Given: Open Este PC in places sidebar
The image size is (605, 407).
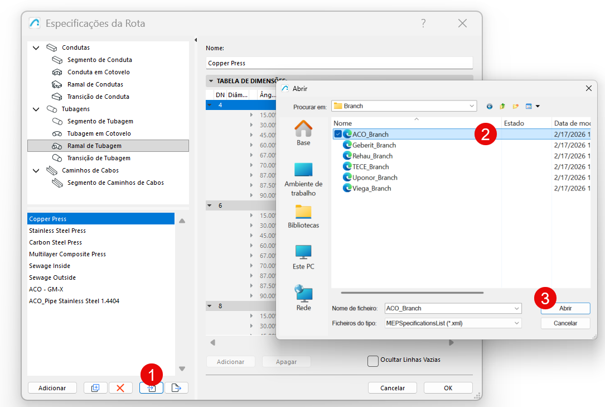Looking at the screenshot, I should pyautogui.click(x=303, y=257).
